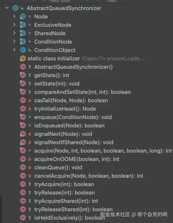Select the isHeldExclusively() method

click(x=70, y=218)
